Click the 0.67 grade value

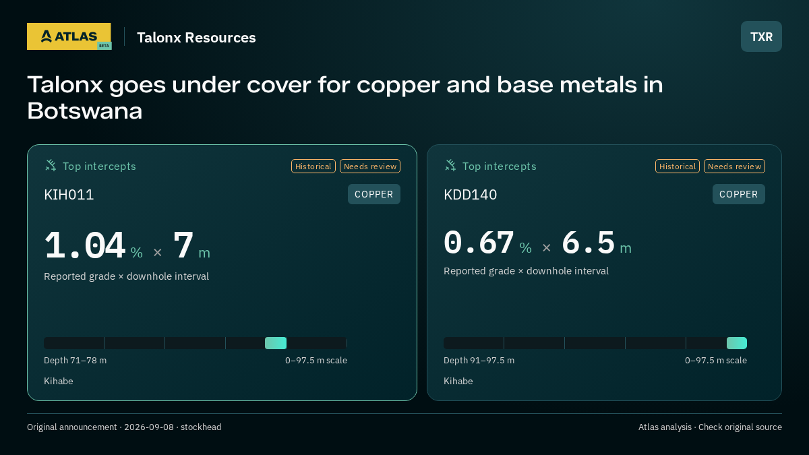[x=479, y=243]
